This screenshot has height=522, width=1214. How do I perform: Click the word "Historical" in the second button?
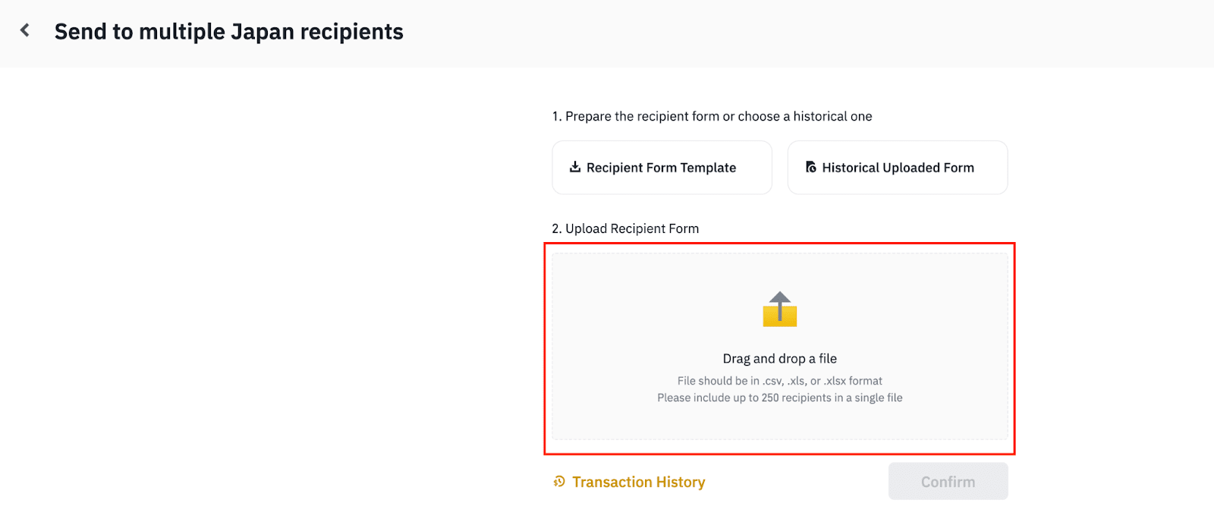tap(851, 168)
